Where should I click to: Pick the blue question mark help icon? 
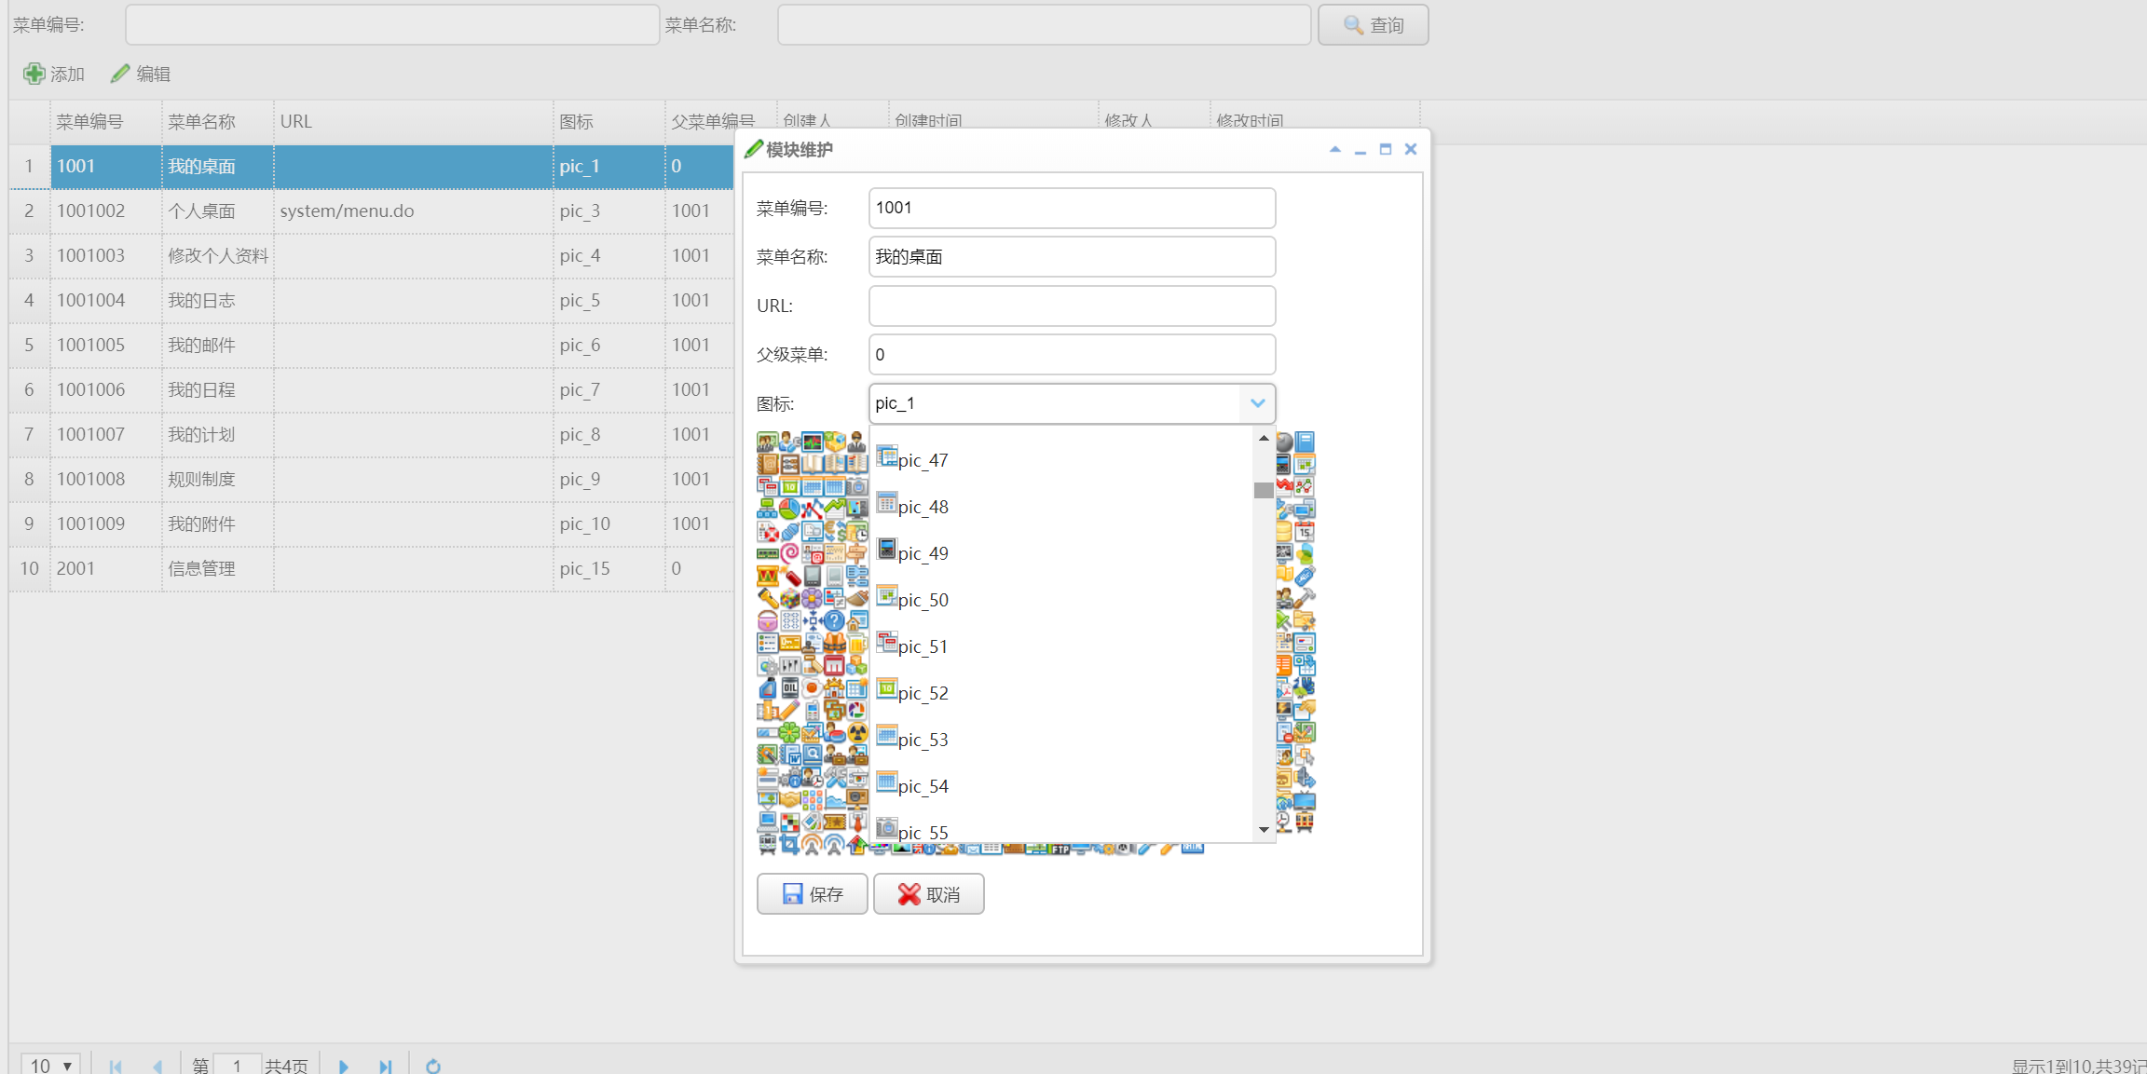tap(834, 619)
